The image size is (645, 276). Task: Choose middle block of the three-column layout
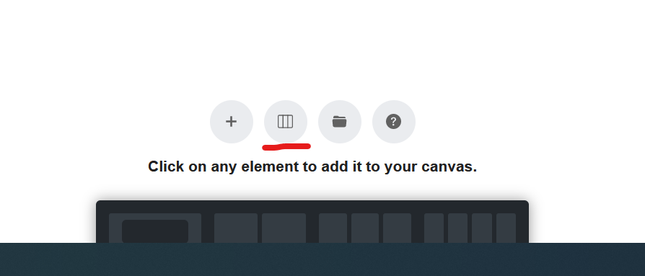coord(365,228)
